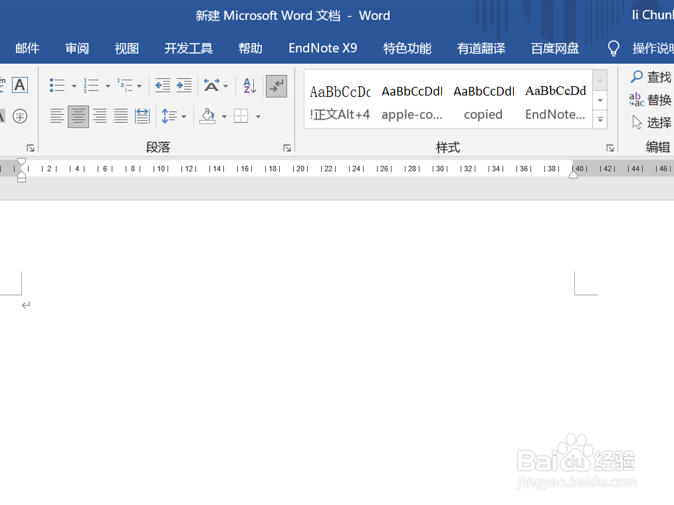Open Styles pane dialog launcher
674x505 pixels.
pyautogui.click(x=610, y=148)
